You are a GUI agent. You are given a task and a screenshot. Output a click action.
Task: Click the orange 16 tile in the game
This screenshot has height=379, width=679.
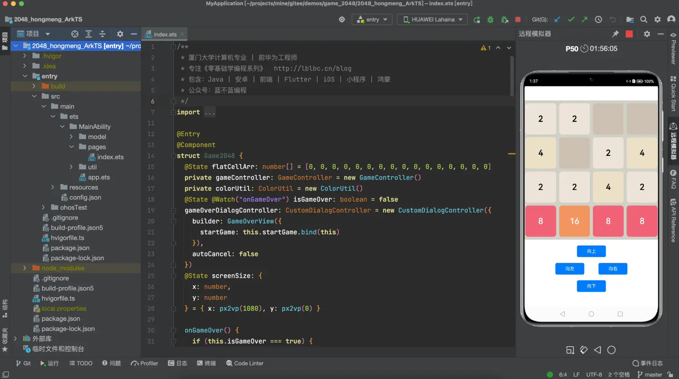(574, 221)
